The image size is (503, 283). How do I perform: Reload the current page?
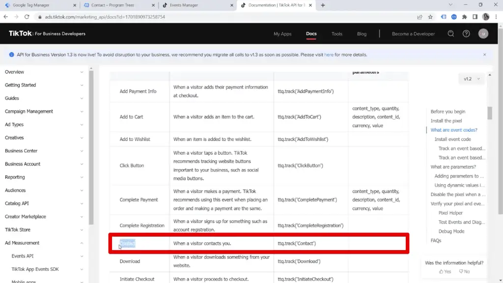coord(27,16)
